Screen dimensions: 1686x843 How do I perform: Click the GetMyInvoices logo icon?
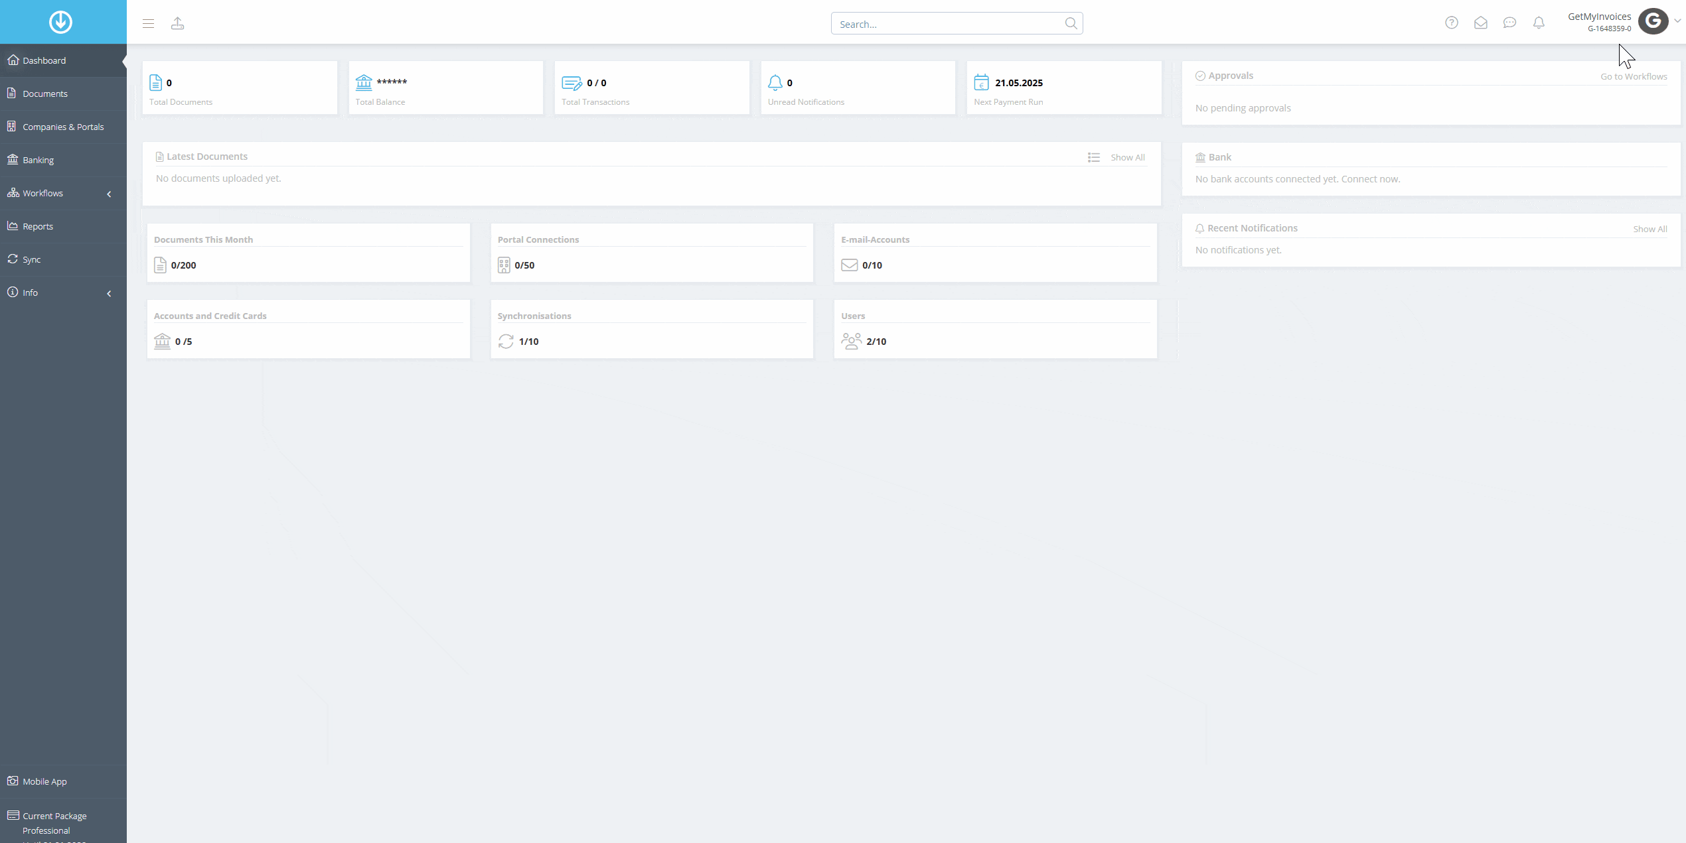point(60,22)
